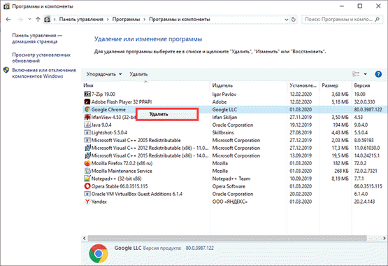The height and width of the screenshot is (266, 388).
Task: Select the Opera Stable icon
Action: [87, 186]
